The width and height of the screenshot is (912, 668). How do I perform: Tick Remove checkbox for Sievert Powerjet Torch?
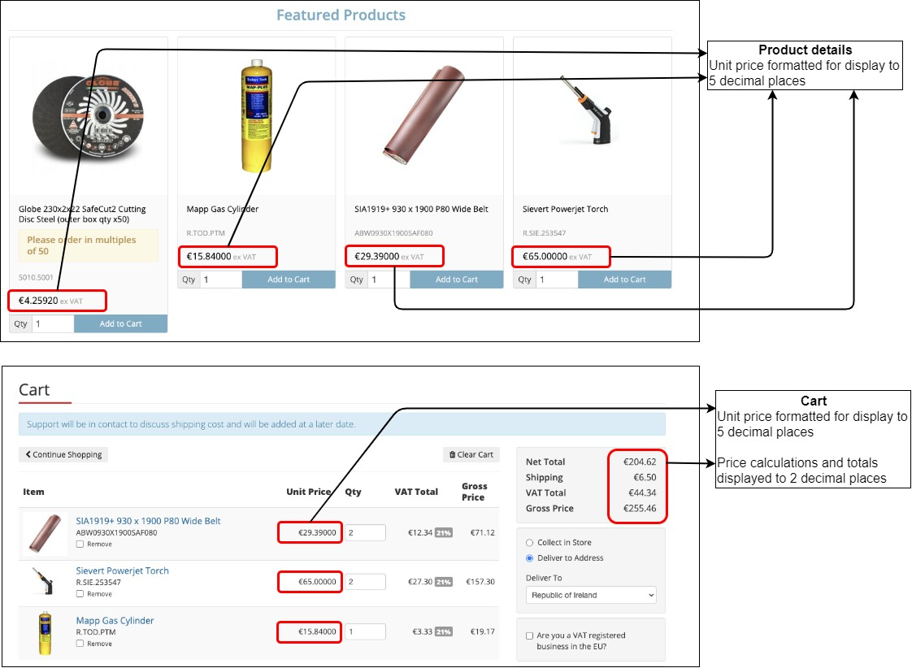[x=80, y=594]
